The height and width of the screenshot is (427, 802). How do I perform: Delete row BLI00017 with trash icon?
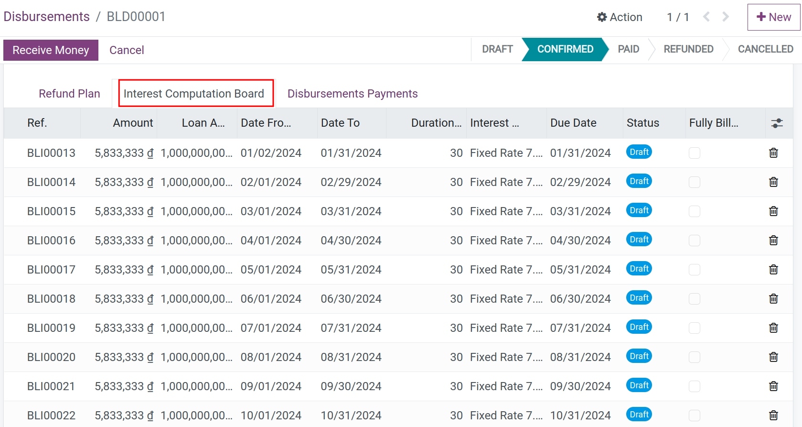pyautogui.click(x=773, y=270)
